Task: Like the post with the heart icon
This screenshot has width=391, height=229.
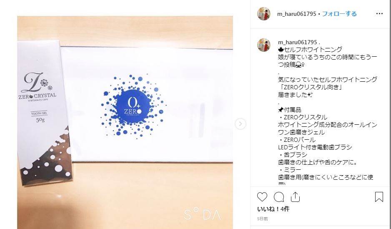Action: point(262,197)
